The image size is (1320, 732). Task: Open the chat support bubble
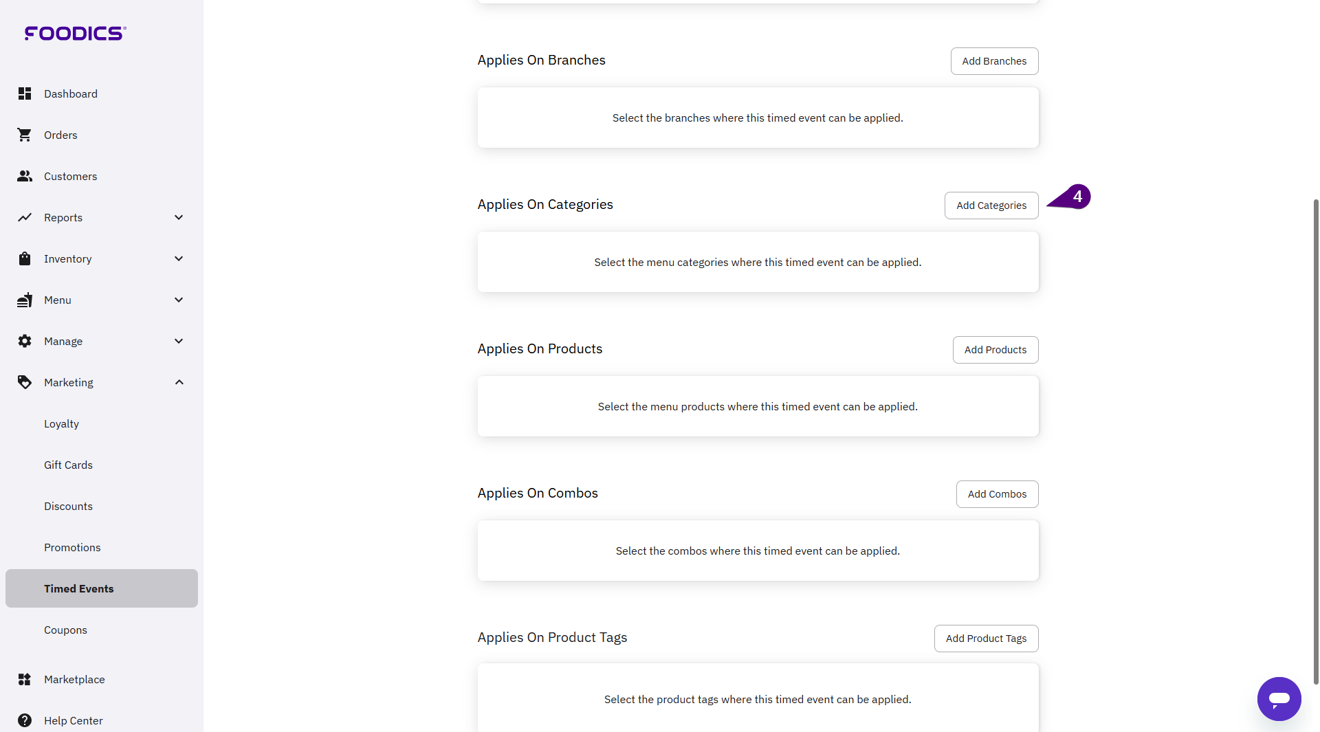pos(1279,699)
